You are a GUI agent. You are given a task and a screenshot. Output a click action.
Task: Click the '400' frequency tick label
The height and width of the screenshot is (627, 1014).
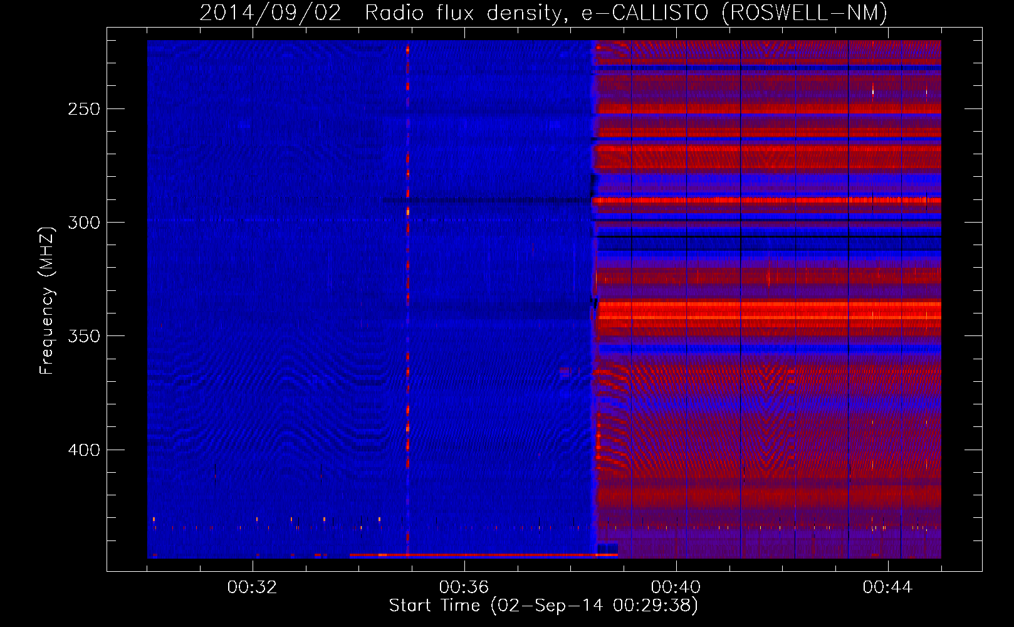pyautogui.click(x=84, y=450)
